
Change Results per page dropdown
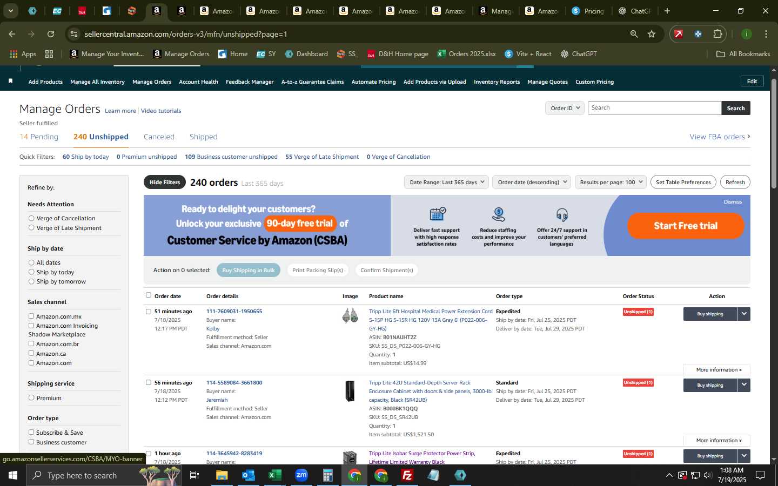[x=611, y=182]
